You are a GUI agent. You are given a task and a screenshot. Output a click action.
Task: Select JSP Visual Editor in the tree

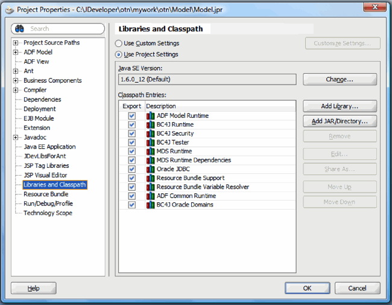tap(45, 175)
